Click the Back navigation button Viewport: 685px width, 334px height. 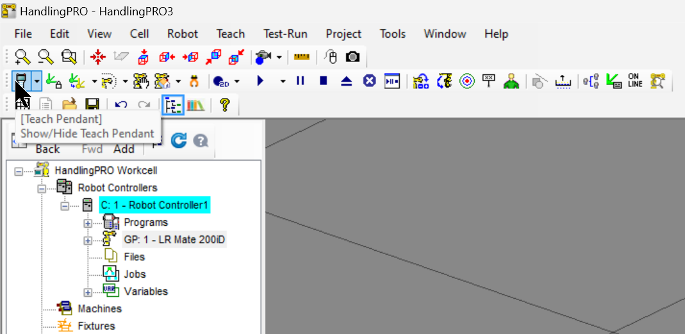click(x=47, y=148)
